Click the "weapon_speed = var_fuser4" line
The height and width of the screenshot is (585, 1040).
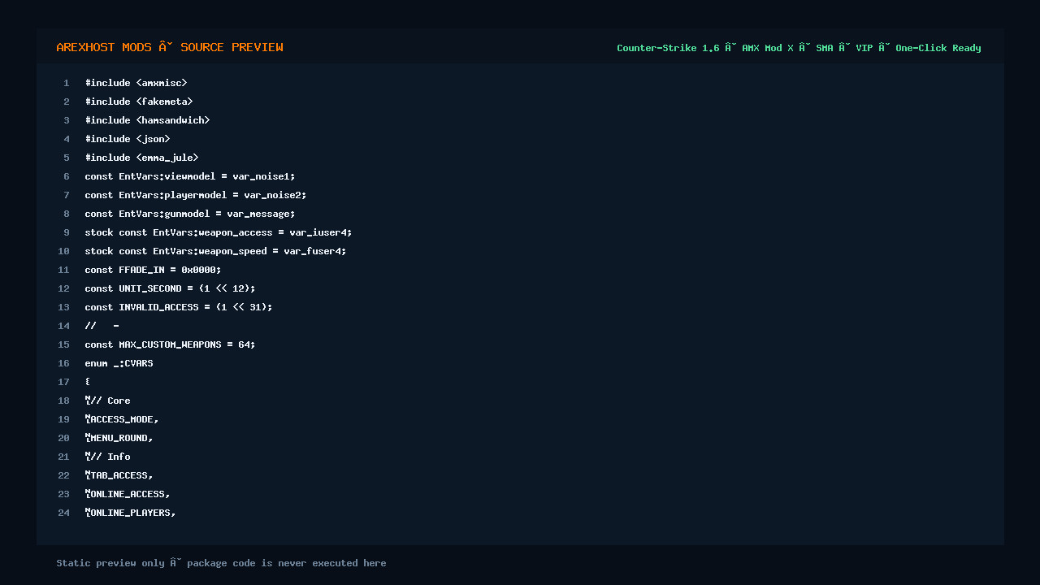coord(216,251)
